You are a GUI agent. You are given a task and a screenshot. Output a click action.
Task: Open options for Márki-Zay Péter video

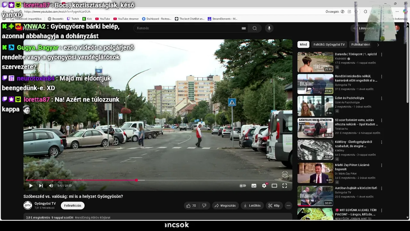point(381,165)
